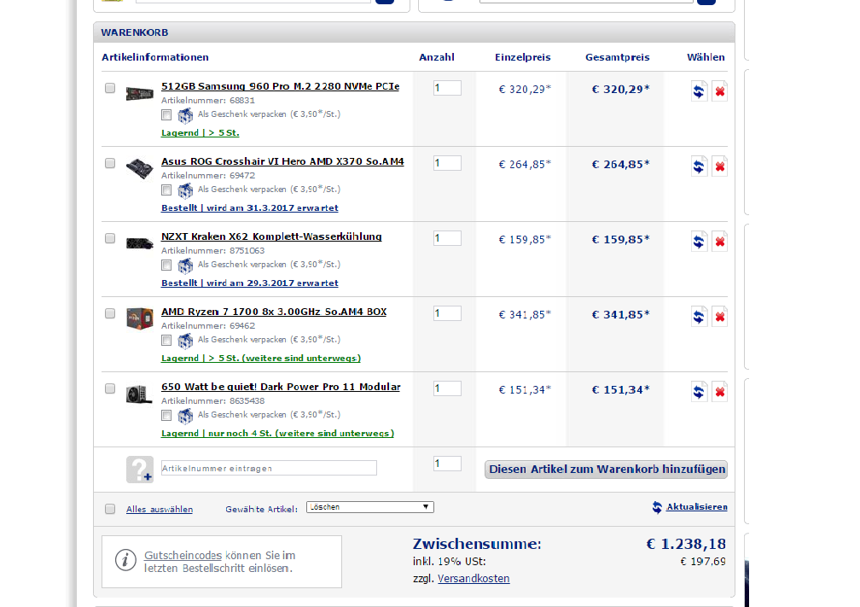Delete Asus ROG Crosshair with red X
This screenshot has width=860, height=607.
(x=719, y=166)
